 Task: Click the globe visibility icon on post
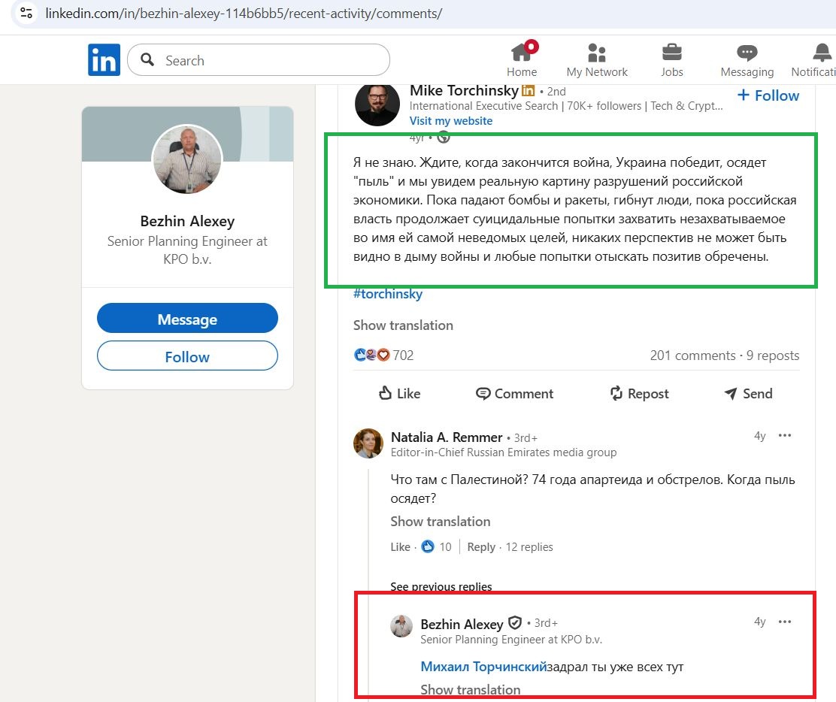[444, 138]
